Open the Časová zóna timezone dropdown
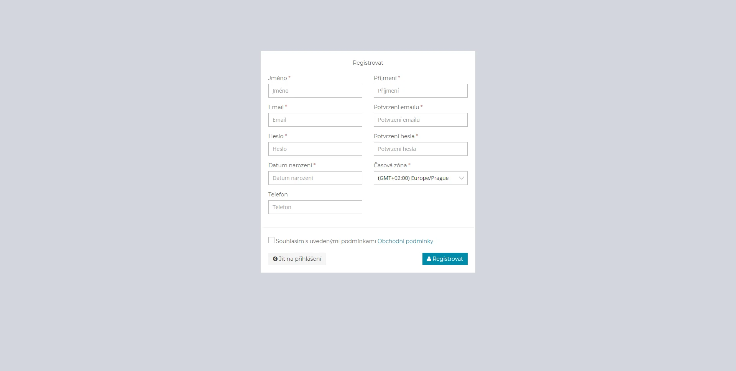The height and width of the screenshot is (371, 736). pos(421,178)
